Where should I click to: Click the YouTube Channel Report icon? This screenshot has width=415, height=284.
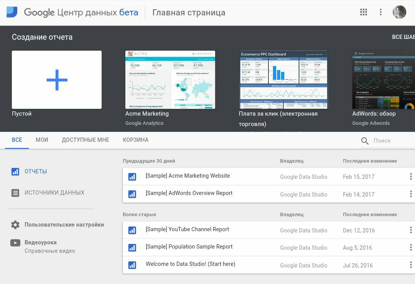tap(132, 230)
